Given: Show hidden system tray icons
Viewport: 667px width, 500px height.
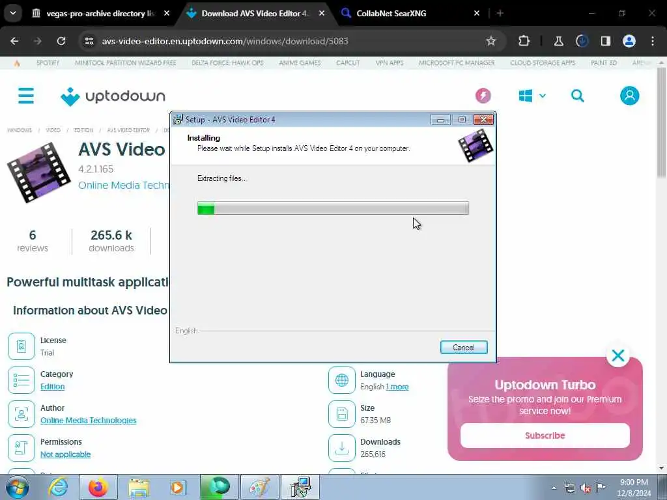Looking at the screenshot, I should [x=554, y=488].
